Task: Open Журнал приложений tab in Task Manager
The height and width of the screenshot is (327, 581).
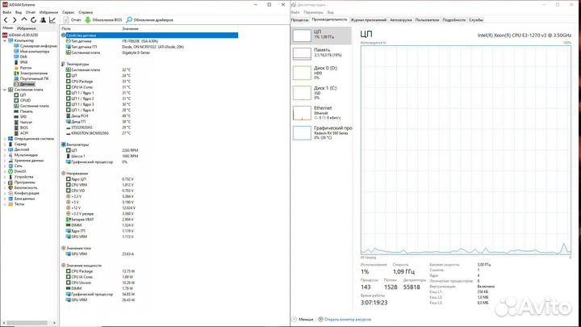Action: [x=369, y=20]
